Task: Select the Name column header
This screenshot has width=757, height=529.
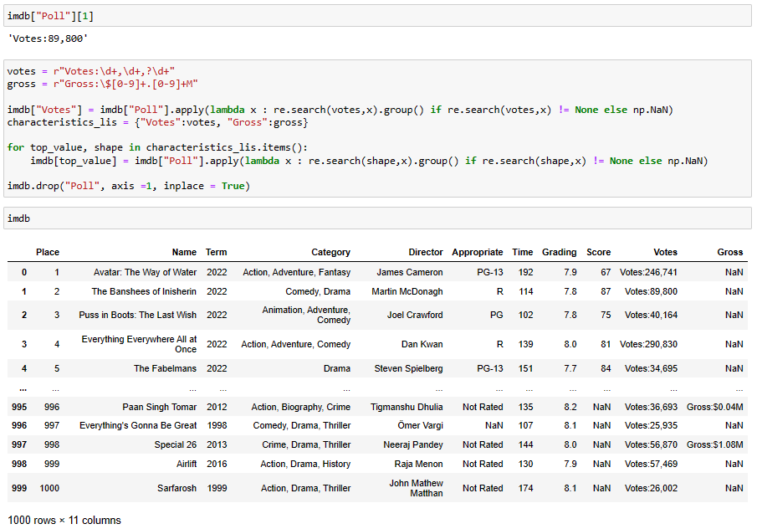Action: click(x=186, y=252)
